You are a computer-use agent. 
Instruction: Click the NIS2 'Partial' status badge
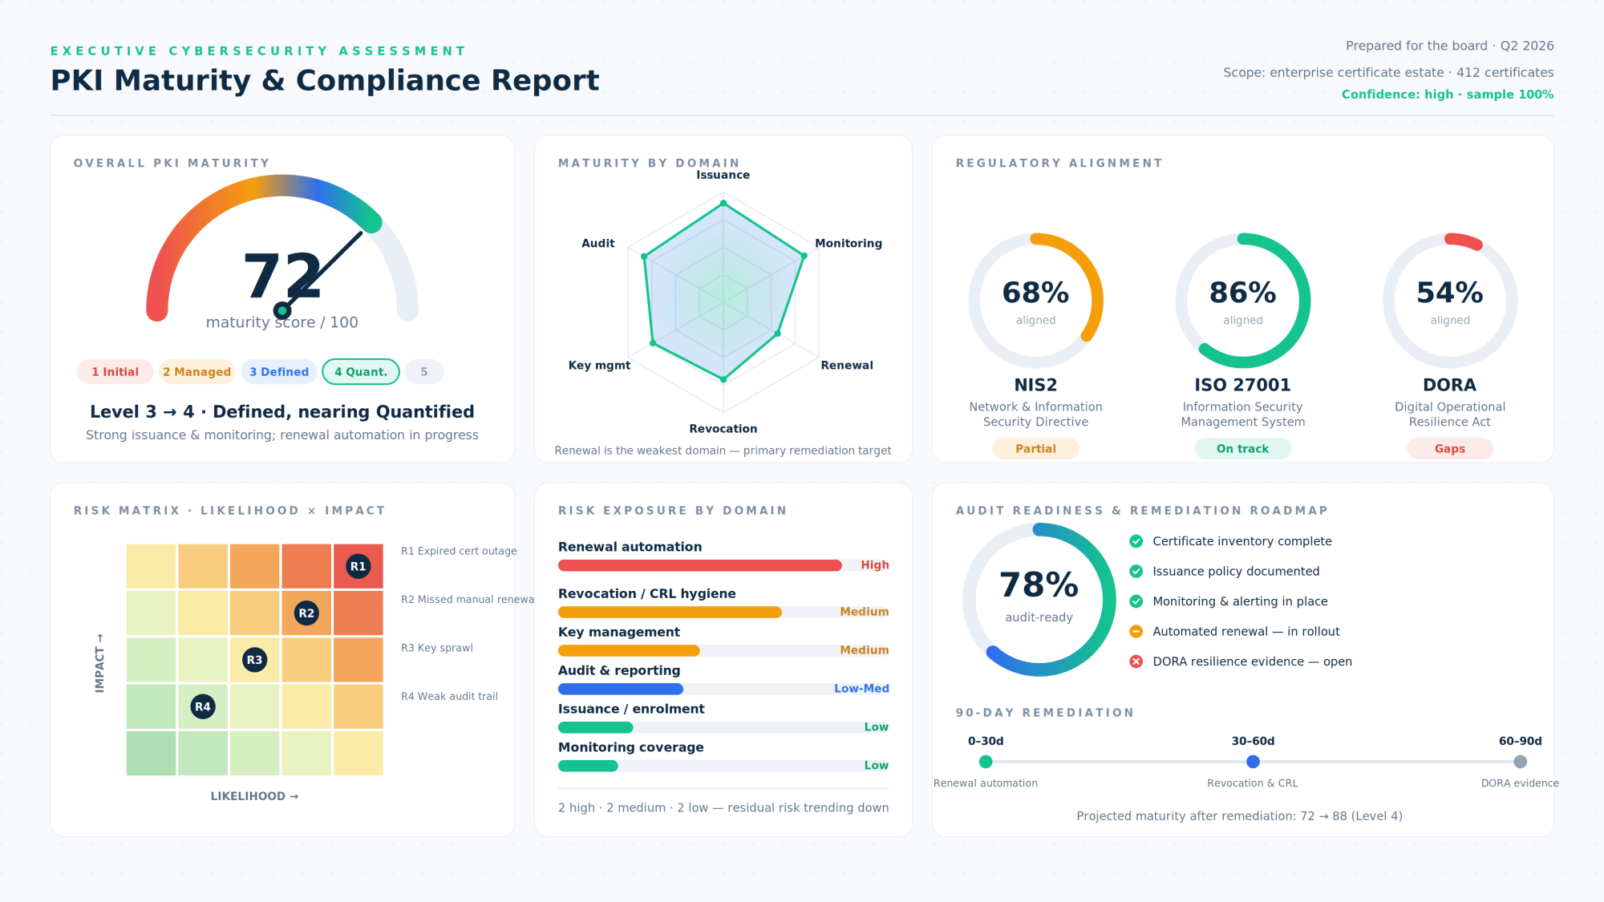(1035, 449)
